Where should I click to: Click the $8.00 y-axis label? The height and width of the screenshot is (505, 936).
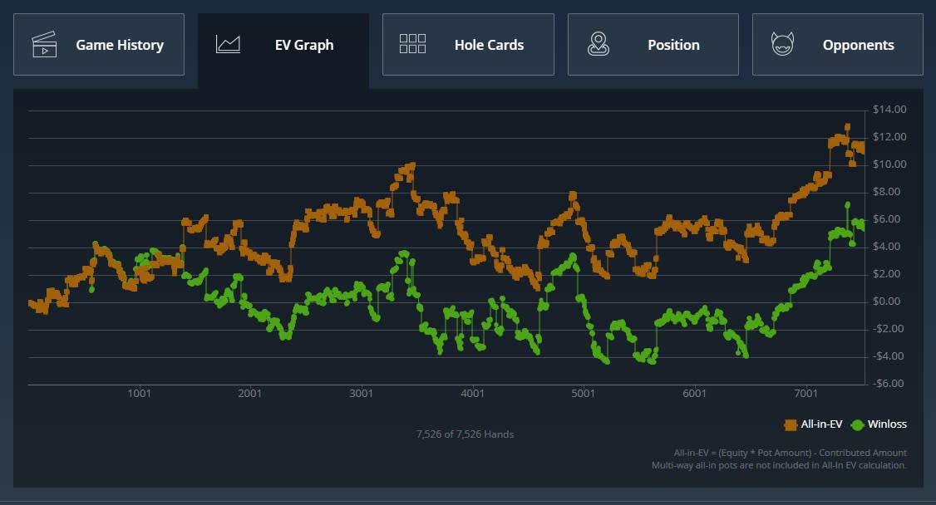pyautogui.click(x=886, y=191)
